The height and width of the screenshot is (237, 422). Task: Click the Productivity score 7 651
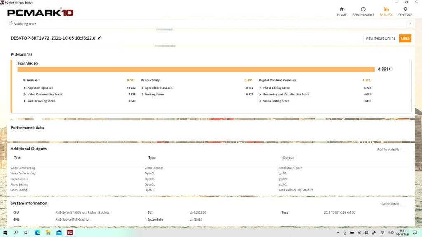249,80
